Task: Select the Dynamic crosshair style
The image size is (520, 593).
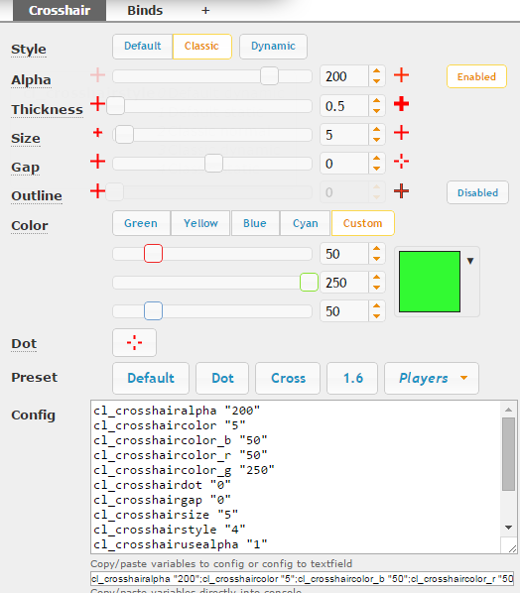Action: 273,47
